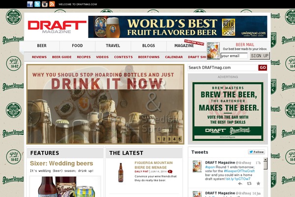
Task: Show slide 4 in the carousel
Action: 175,139
